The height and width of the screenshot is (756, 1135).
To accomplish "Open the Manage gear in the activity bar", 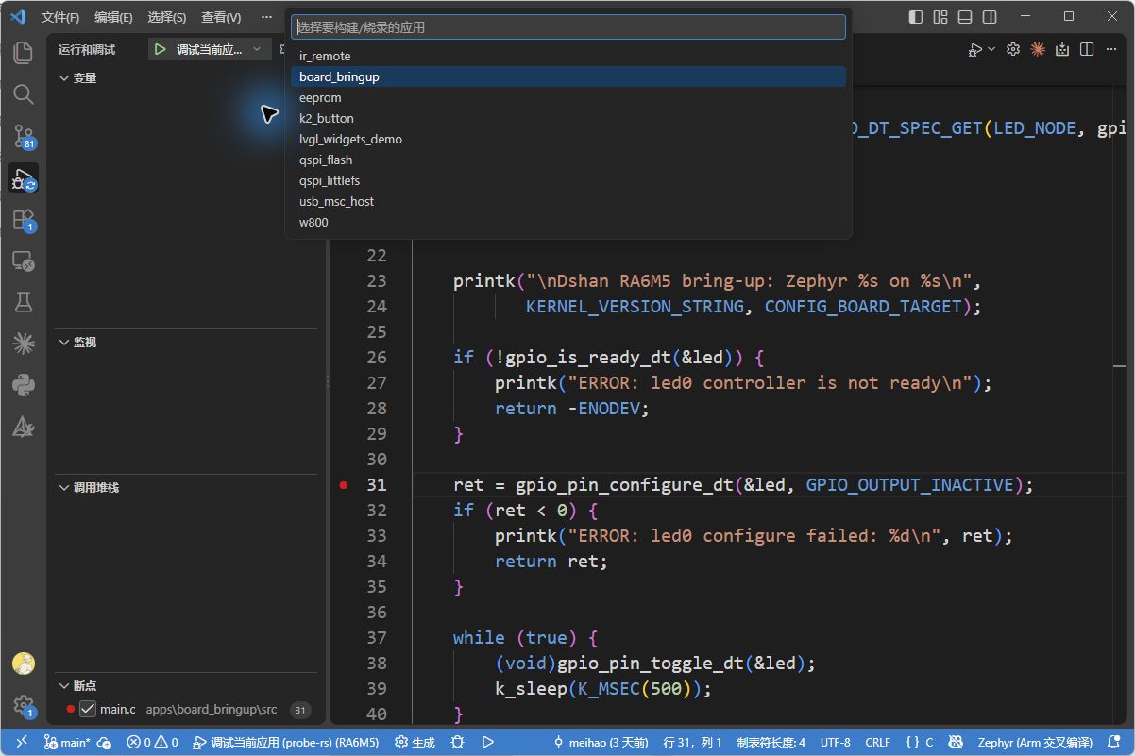I will point(23,705).
